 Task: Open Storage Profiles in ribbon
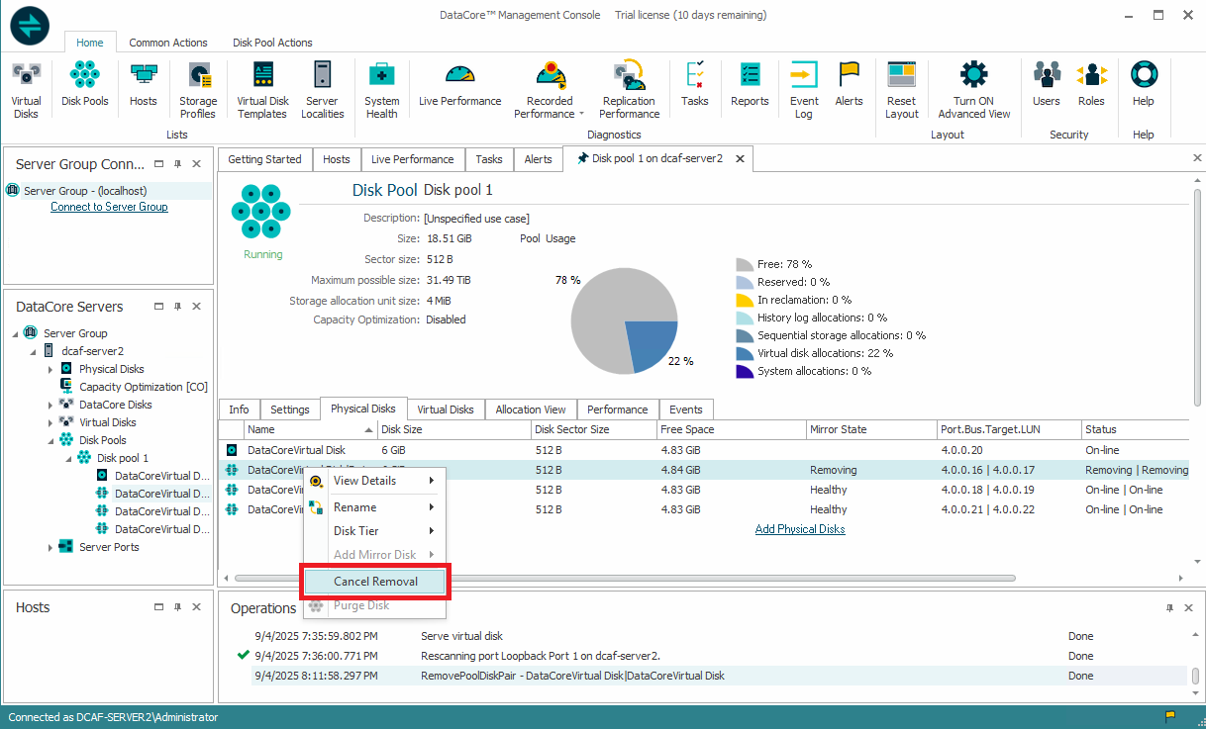(x=198, y=89)
